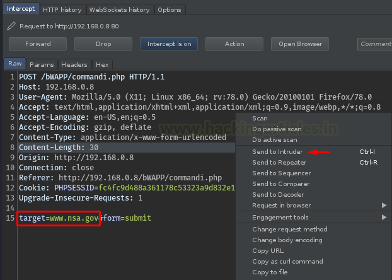Viewport: 392px width, 280px height.
Task: Open the WebSockets history tab
Action: pyautogui.click(x=120, y=10)
